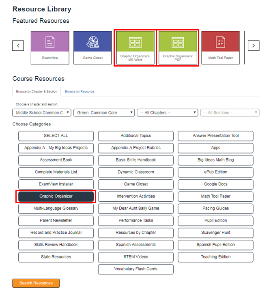The image size is (271, 295).
Task: Open the Green: Common Core dropdown
Action: click(104, 113)
